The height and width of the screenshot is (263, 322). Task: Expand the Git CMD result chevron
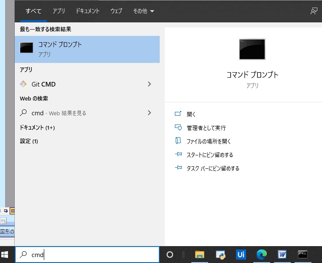(149, 84)
